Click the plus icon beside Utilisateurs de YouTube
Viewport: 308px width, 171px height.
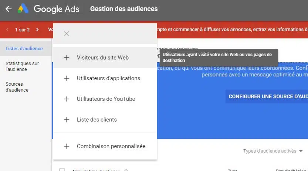click(67, 99)
